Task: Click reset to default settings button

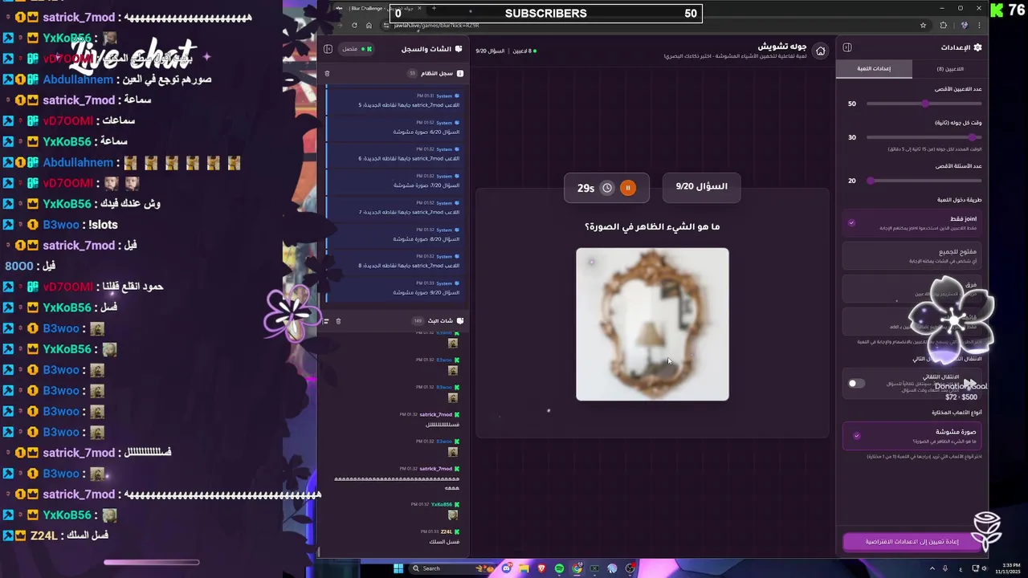Action: [x=912, y=542]
